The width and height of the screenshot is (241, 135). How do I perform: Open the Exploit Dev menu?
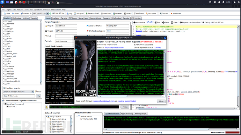(38, 10)
